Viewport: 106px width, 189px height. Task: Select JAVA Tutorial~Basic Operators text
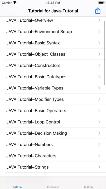tap(36, 111)
